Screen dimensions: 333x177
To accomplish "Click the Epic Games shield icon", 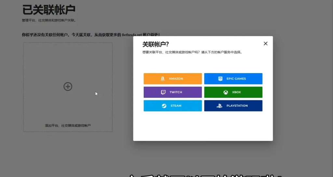I will coord(220,79).
